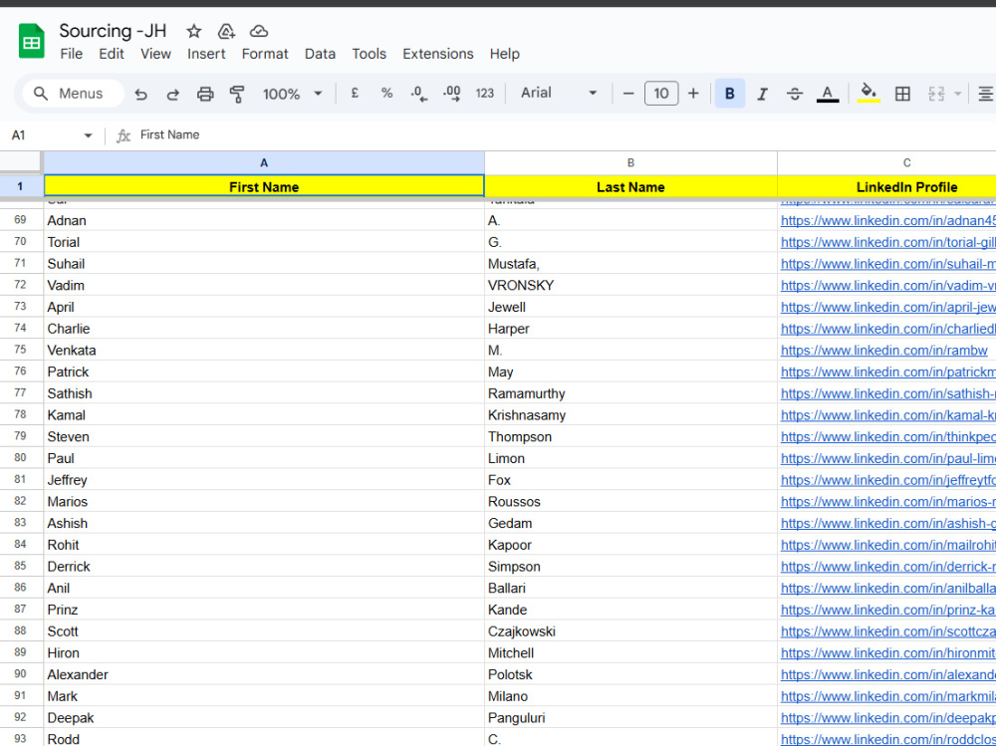Screen dimensions: 996x746
Task: Open horizontal align options
Action: point(985,94)
